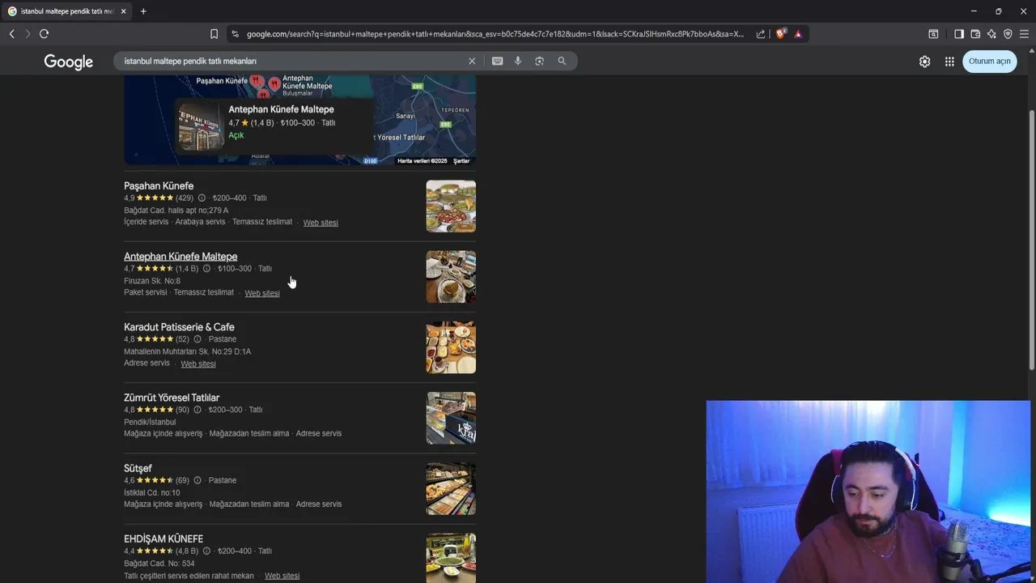Bookmark this page with bookmark icon
The height and width of the screenshot is (583, 1036).
(x=214, y=34)
